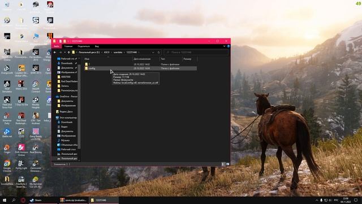Open the FreeStyle 2 Street Basketball shortcut
362x204 pixels.
(21, 182)
